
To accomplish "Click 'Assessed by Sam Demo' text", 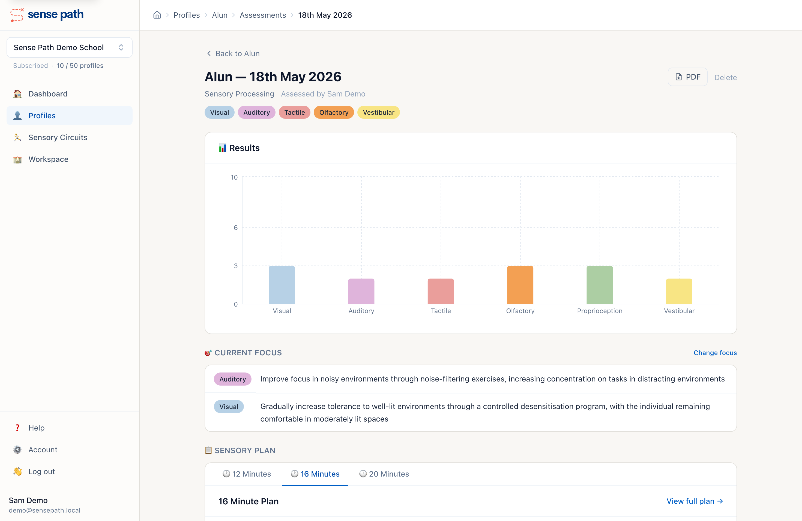I will (x=323, y=94).
